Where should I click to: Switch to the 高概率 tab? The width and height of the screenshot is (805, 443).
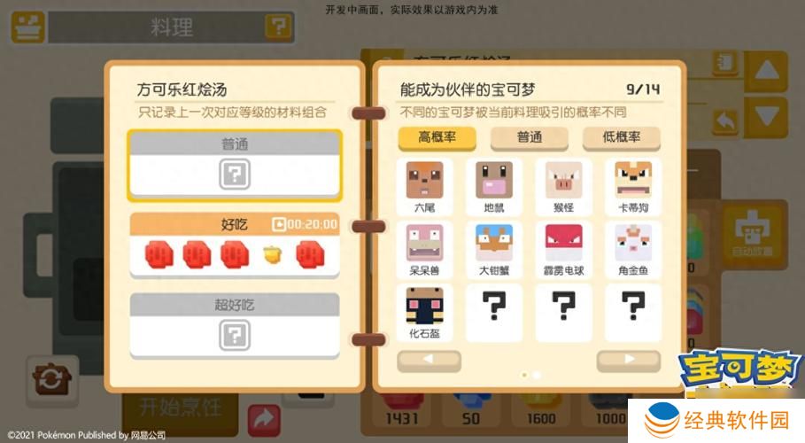(437, 137)
